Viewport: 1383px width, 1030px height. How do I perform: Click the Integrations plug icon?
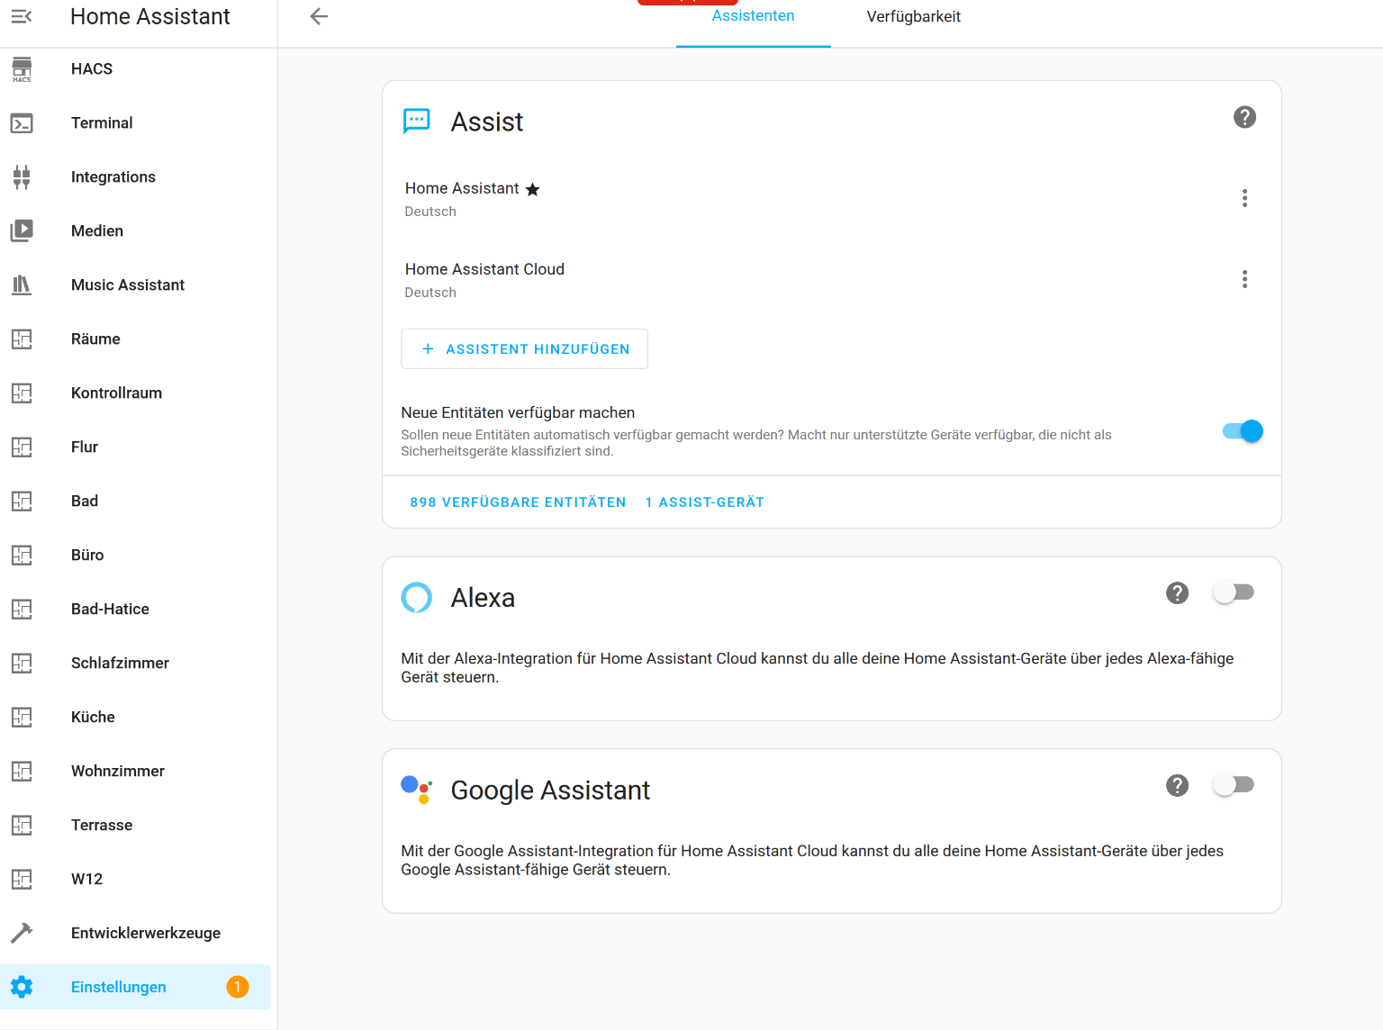[22, 177]
